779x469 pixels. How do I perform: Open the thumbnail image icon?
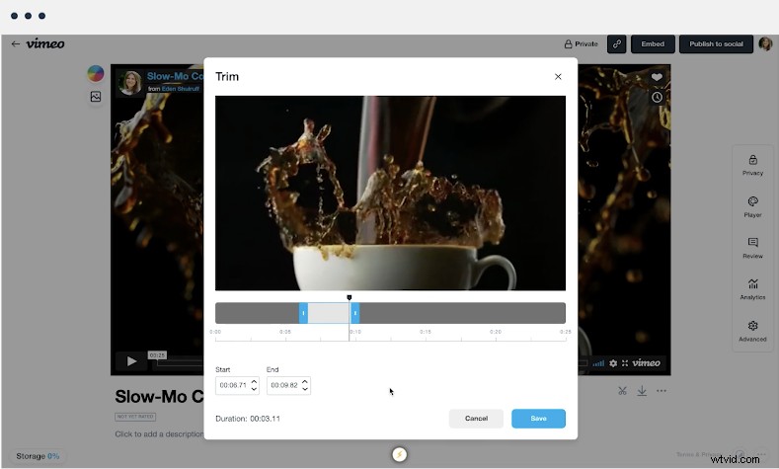pos(96,97)
